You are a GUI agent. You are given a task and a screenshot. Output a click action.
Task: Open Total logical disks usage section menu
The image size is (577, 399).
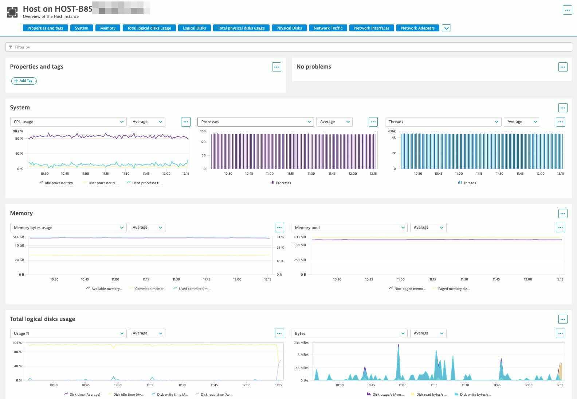[563, 319]
